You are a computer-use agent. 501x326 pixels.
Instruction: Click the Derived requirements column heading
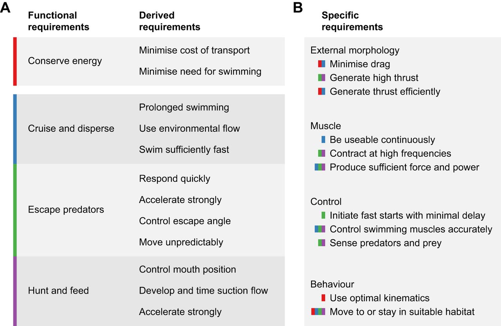[169, 21]
